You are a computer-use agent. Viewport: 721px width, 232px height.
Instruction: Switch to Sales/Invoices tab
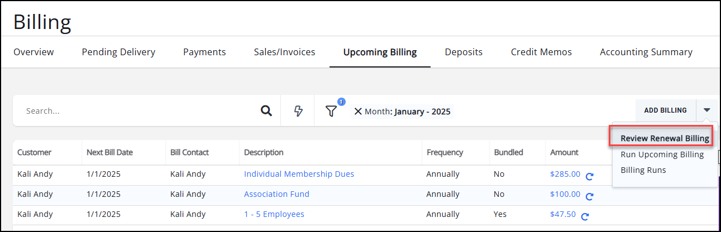click(x=284, y=52)
